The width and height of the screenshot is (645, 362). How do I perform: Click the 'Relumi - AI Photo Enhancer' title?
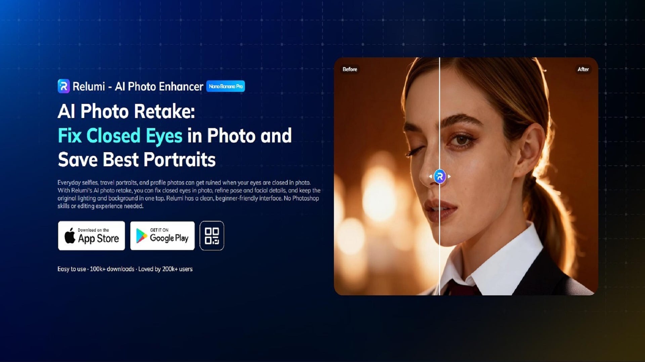[138, 86]
